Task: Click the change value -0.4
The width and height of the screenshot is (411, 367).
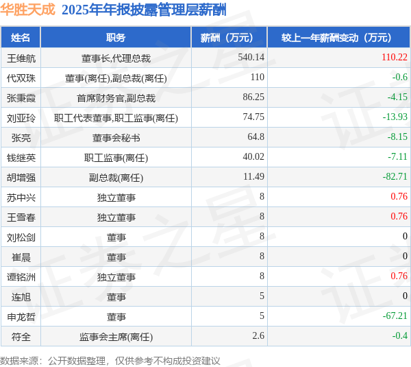Action: click(400, 337)
